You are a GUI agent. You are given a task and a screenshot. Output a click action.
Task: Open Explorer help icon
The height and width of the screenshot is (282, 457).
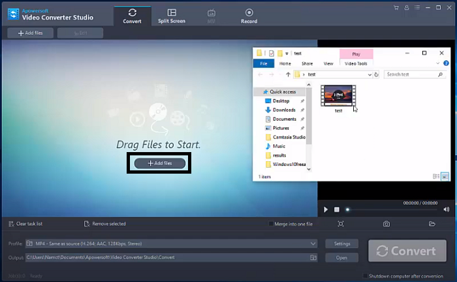pyautogui.click(x=446, y=63)
